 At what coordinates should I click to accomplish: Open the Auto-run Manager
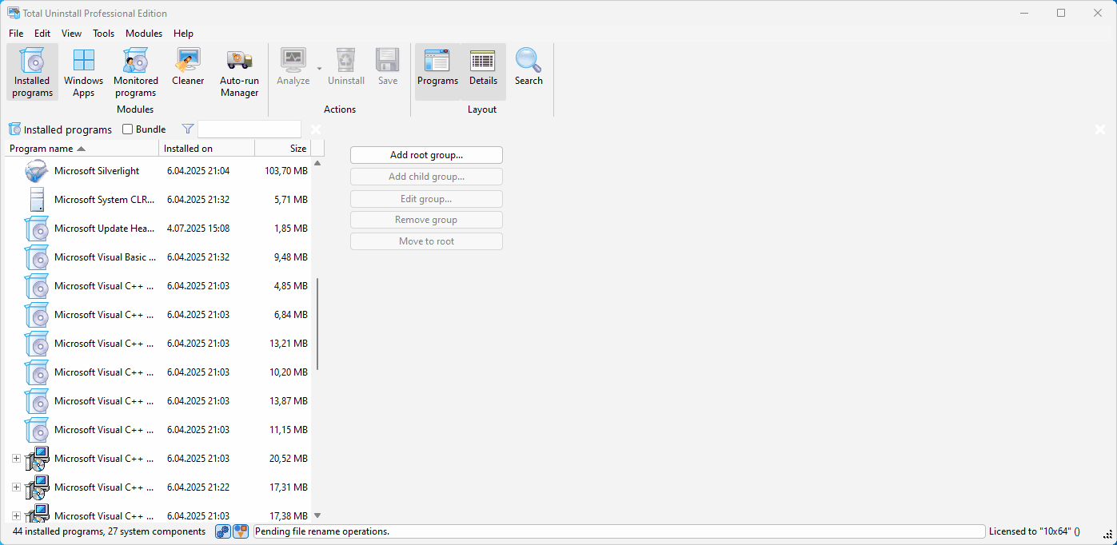239,71
